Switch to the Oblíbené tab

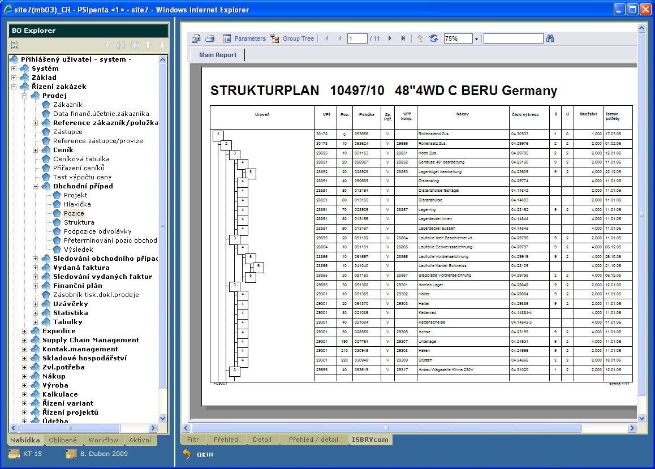63,440
